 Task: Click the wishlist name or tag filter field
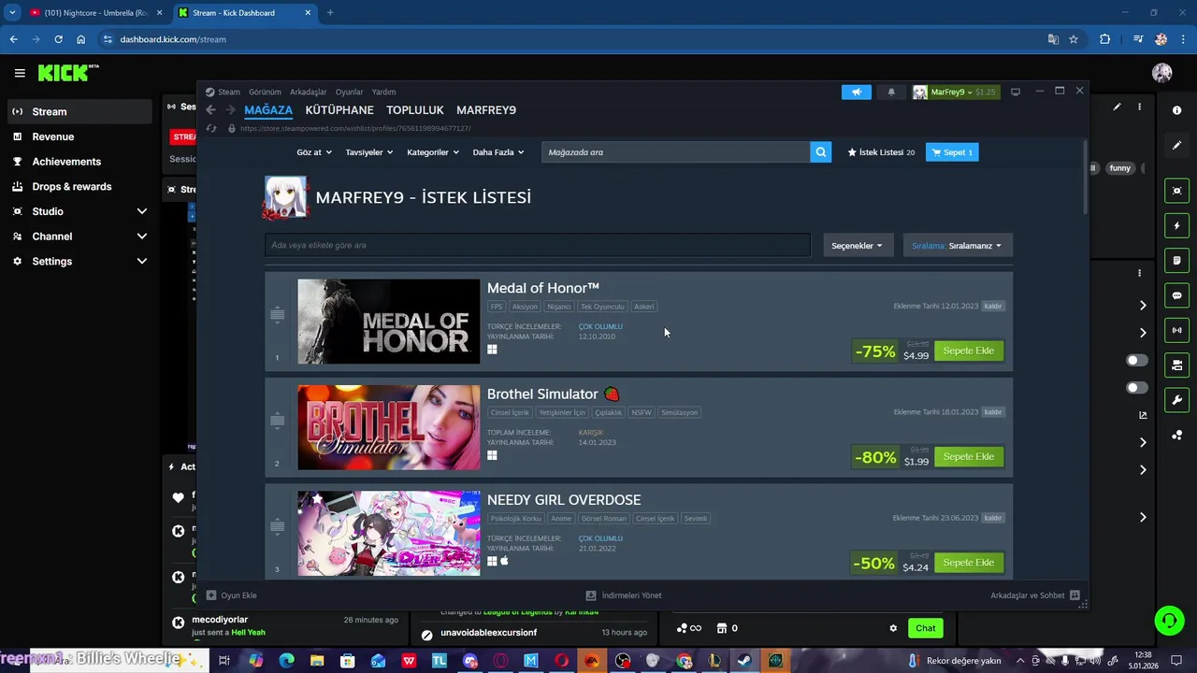click(x=537, y=245)
